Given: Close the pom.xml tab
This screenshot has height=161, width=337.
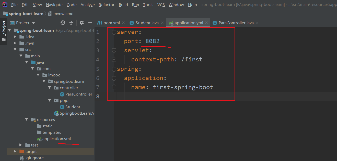Looking at the screenshot, I should point(123,23).
